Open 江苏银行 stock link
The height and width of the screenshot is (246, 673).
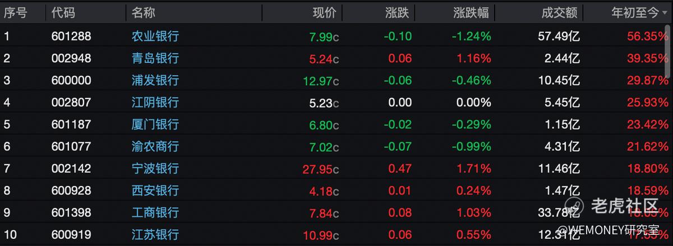[x=155, y=234]
